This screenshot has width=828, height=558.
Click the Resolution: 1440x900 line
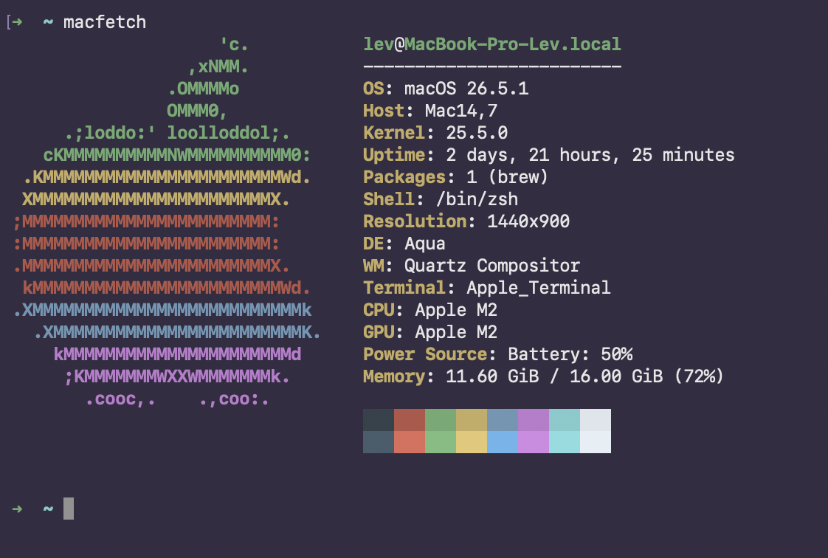tap(466, 221)
